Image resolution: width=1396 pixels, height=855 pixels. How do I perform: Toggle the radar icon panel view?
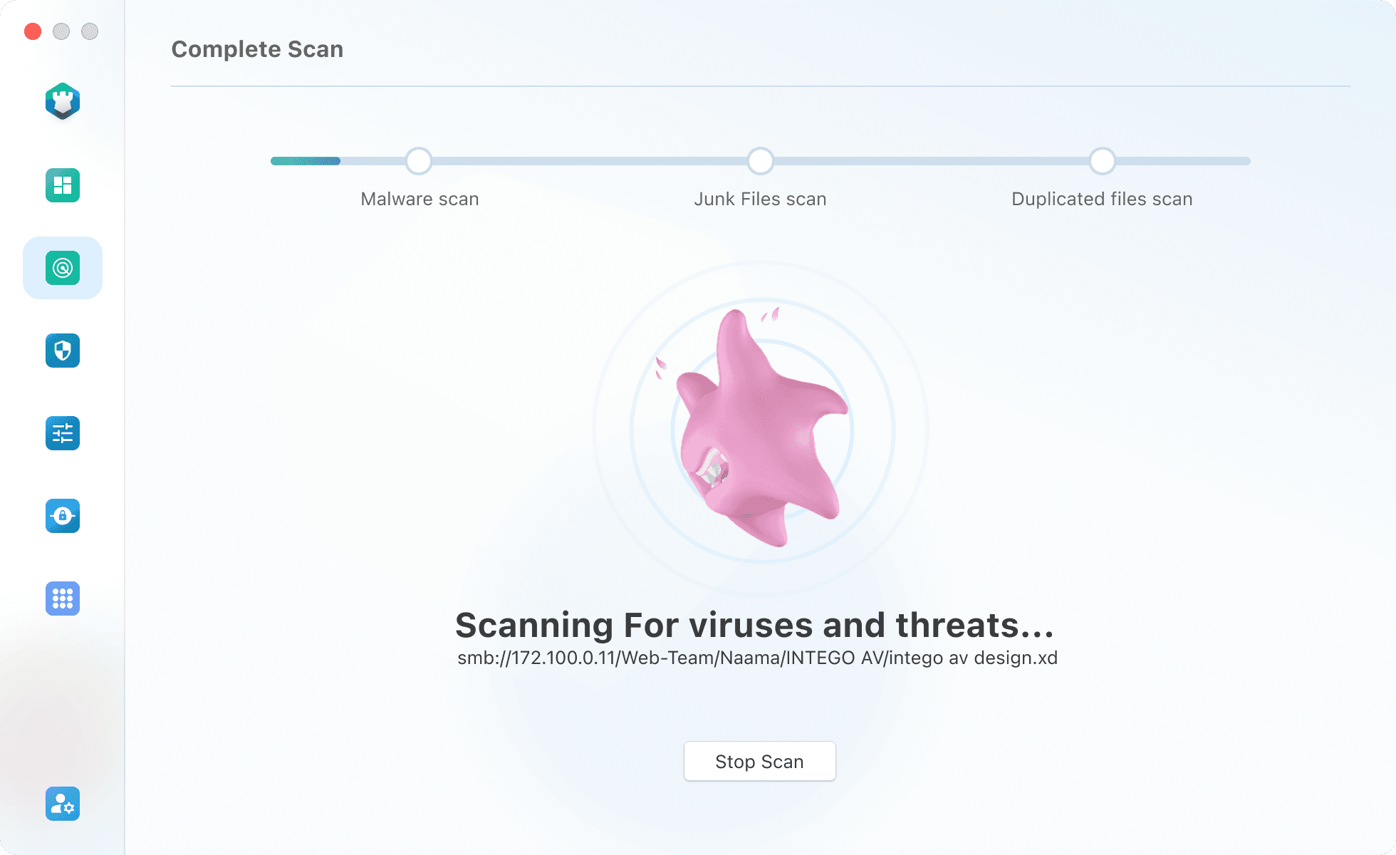click(62, 267)
